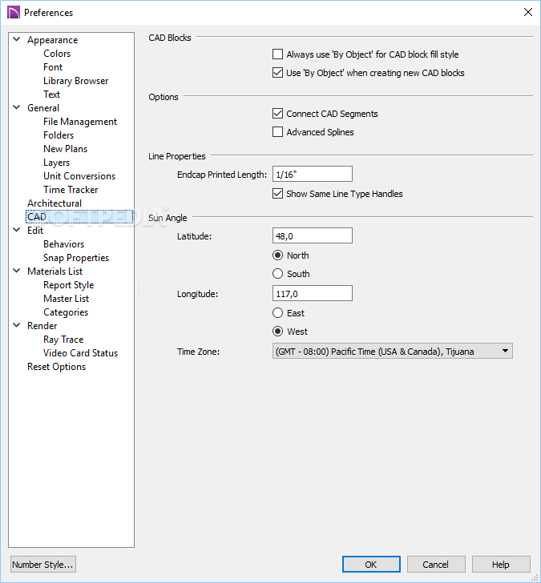
Task: Open Categories under Materials List
Action: (66, 312)
